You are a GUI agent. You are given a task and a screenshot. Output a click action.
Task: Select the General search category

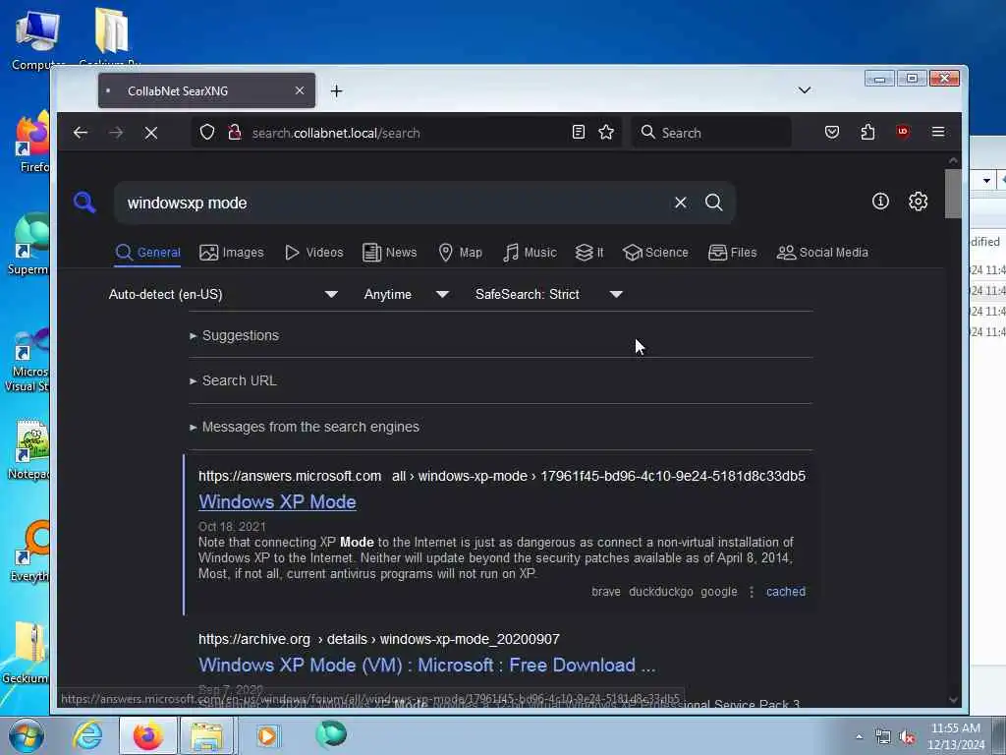[x=148, y=253]
